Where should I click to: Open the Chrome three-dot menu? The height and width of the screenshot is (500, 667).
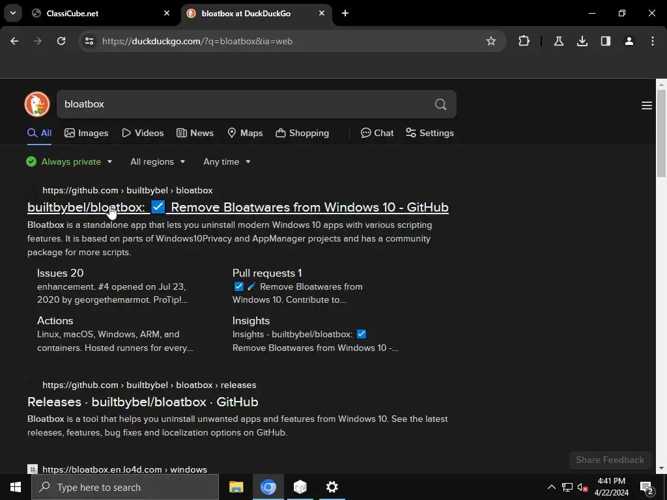653,41
